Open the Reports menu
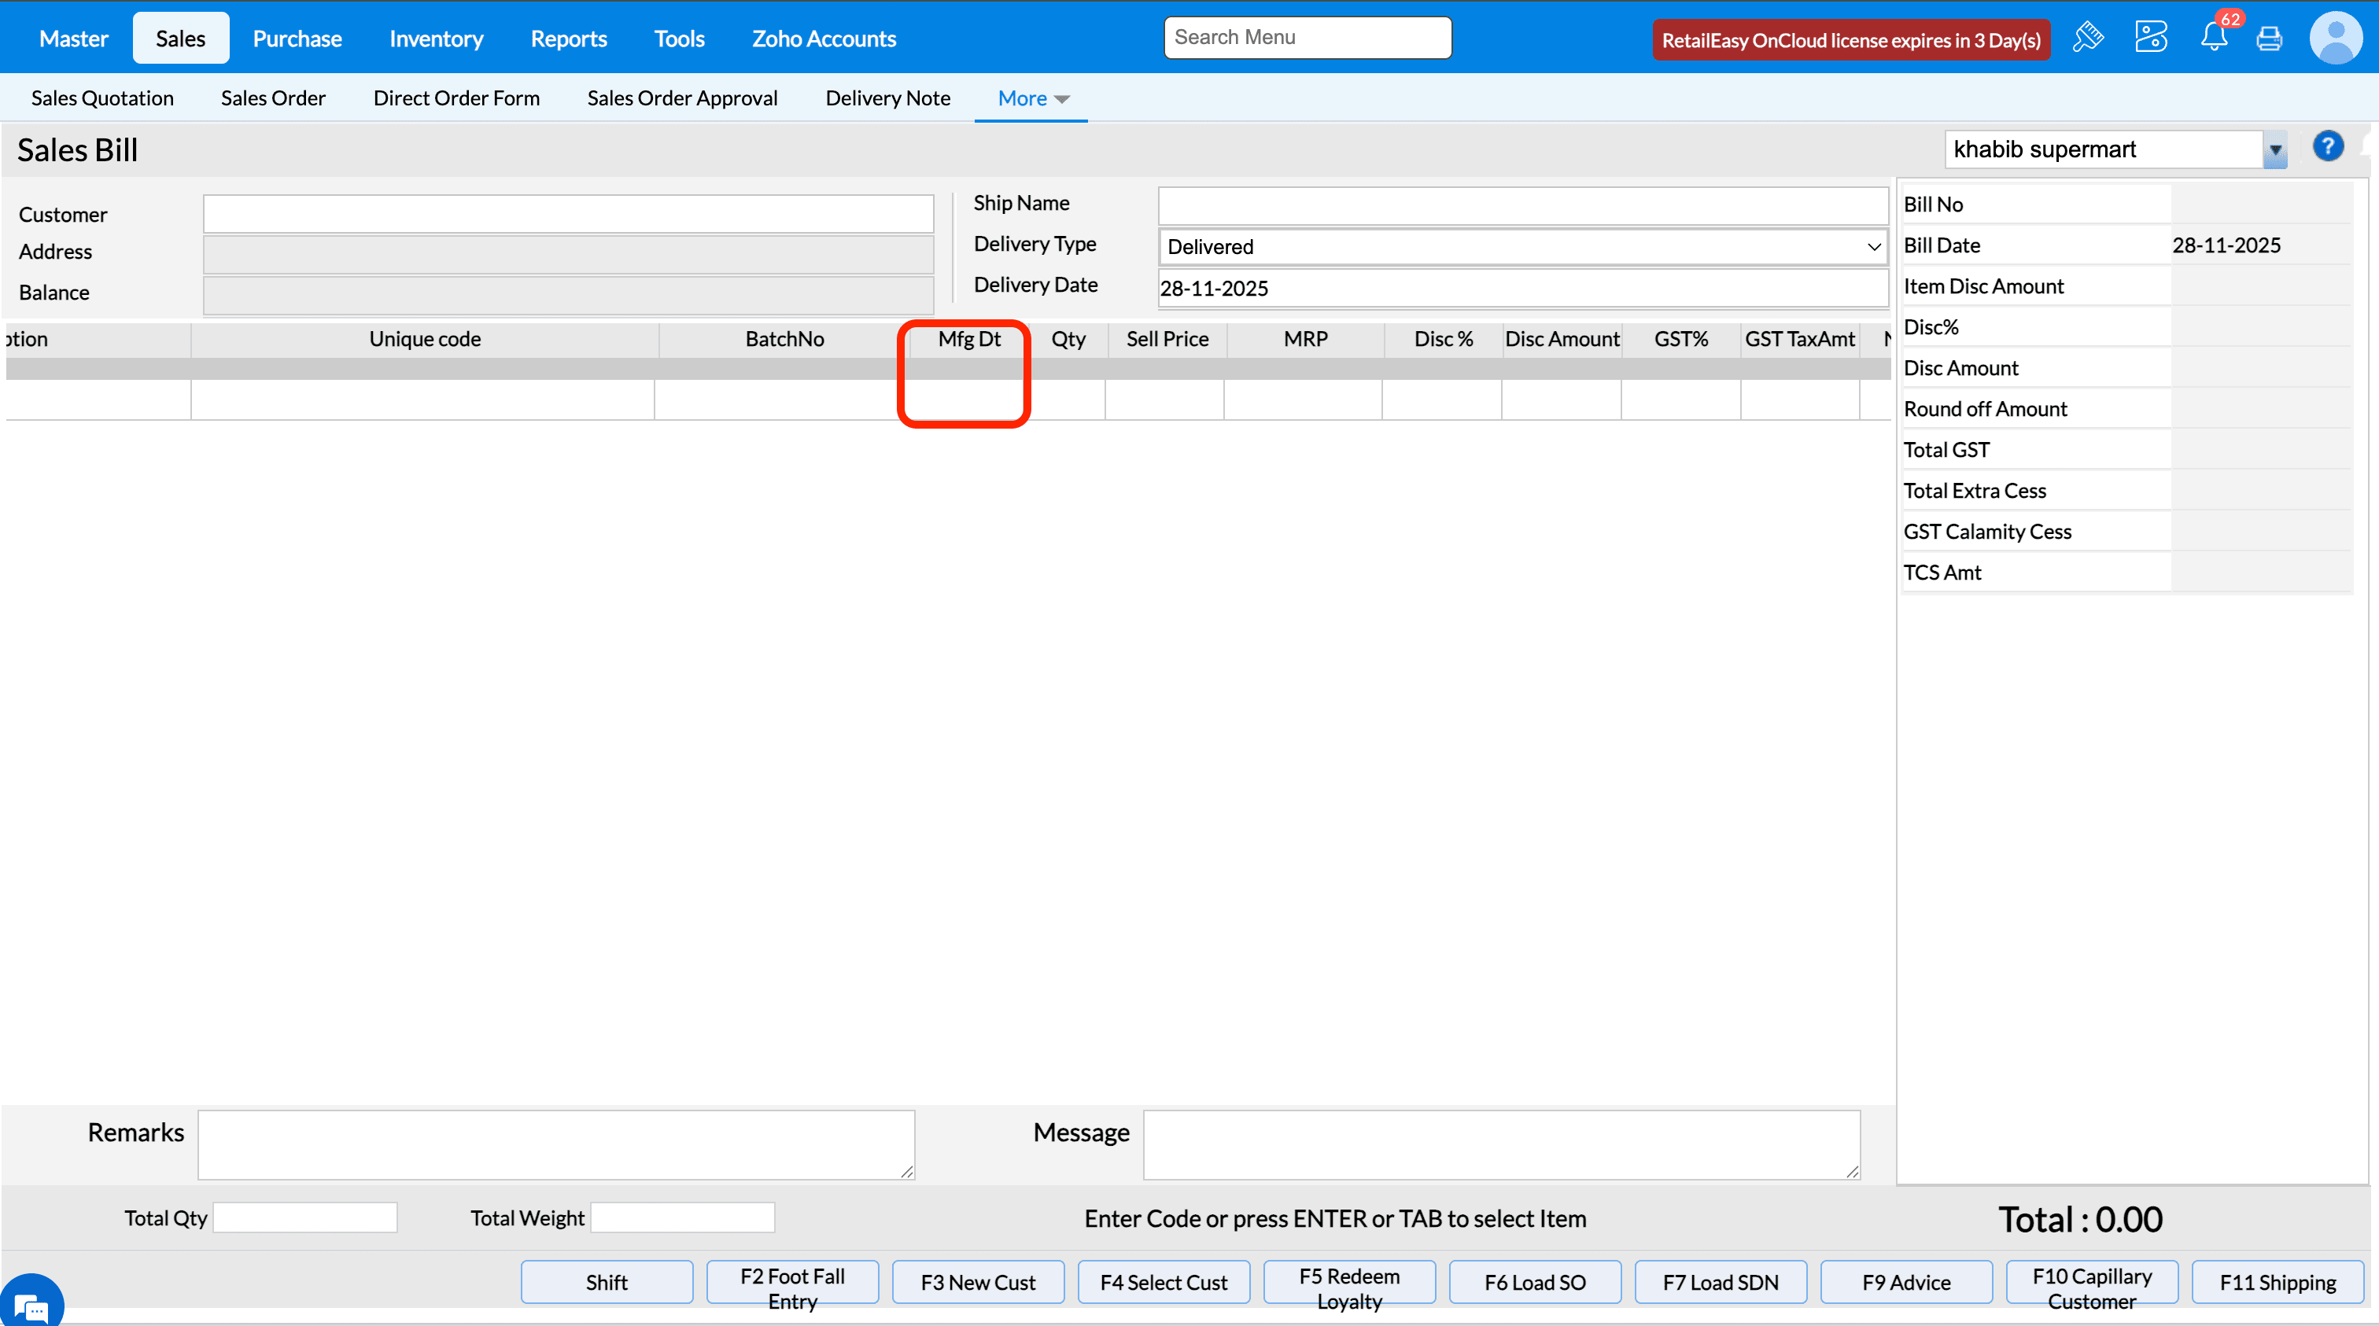This screenshot has width=2379, height=1326. click(x=568, y=39)
